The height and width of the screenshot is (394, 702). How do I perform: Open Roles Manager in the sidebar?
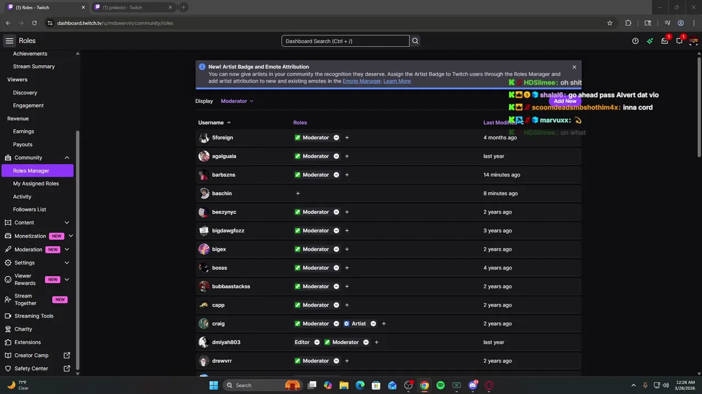pos(37,171)
